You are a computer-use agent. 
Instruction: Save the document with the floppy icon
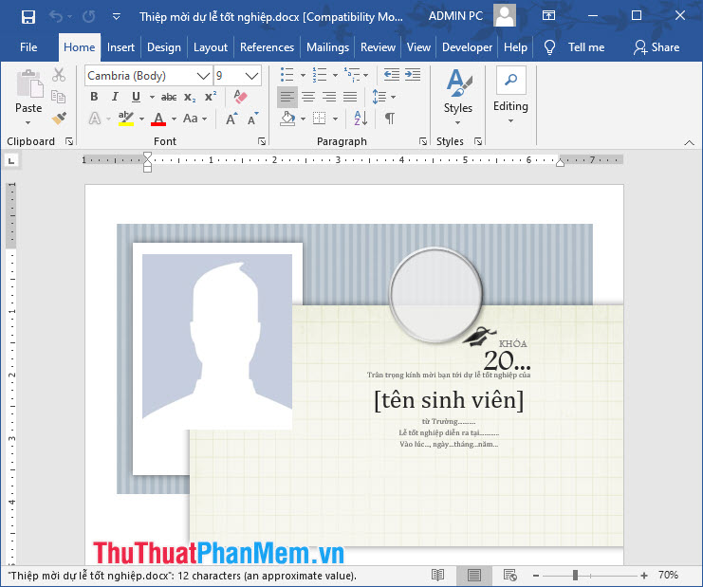point(28,17)
